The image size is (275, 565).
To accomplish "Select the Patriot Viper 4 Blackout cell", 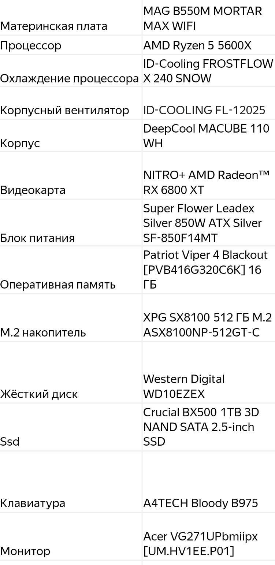I will [x=205, y=270].
